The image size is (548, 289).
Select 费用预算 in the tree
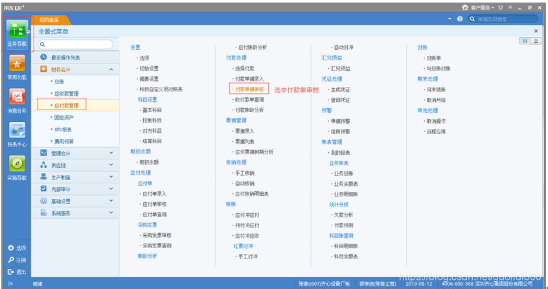point(64,141)
